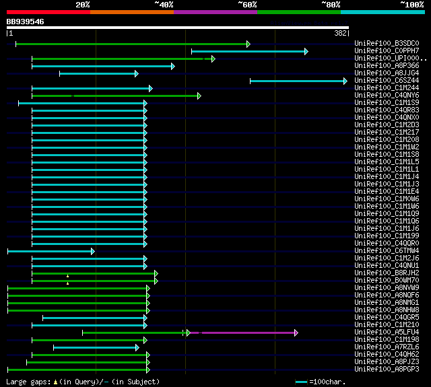Open the UniRef100_A8JJG4 hit label
The width and height of the screenshot is (431, 387).
point(387,73)
